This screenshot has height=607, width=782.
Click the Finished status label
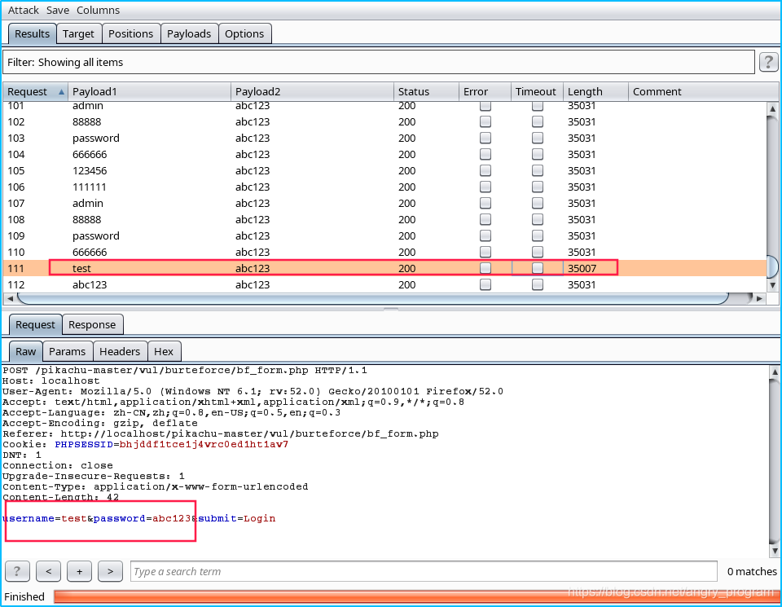click(24, 596)
